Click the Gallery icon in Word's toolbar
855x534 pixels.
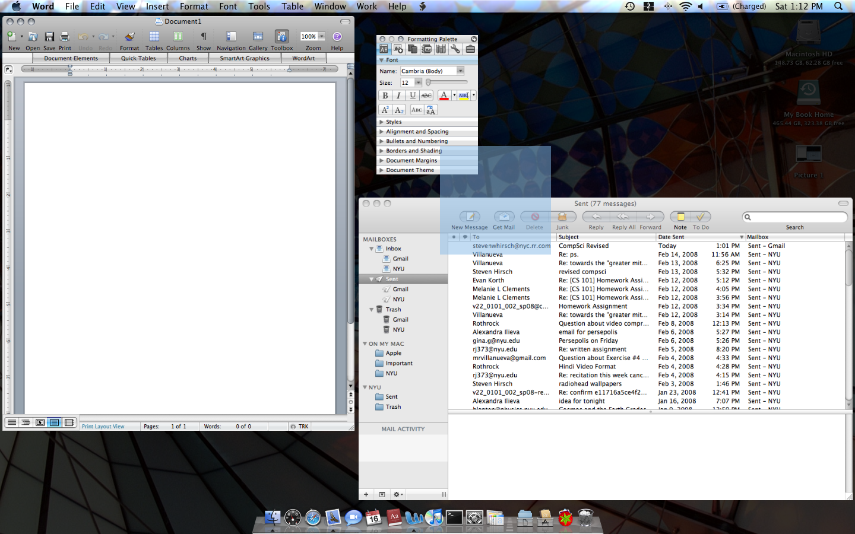(258, 37)
